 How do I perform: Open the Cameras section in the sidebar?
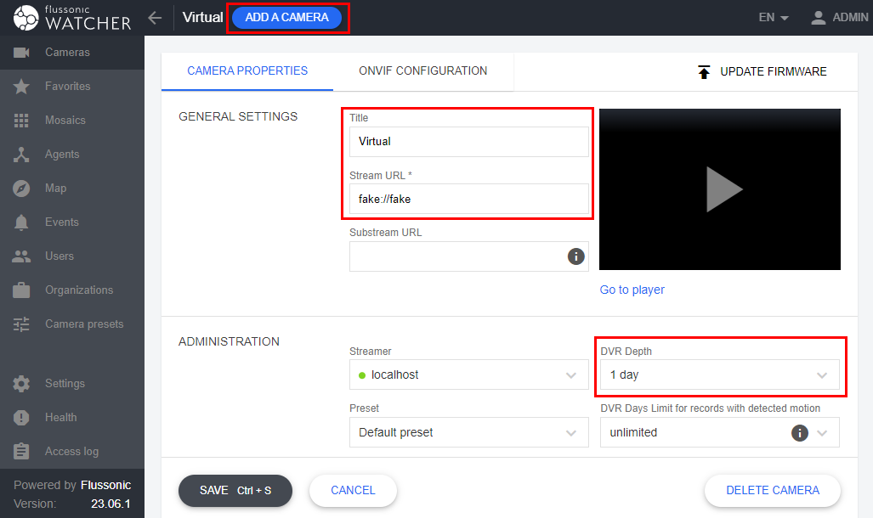pos(64,52)
